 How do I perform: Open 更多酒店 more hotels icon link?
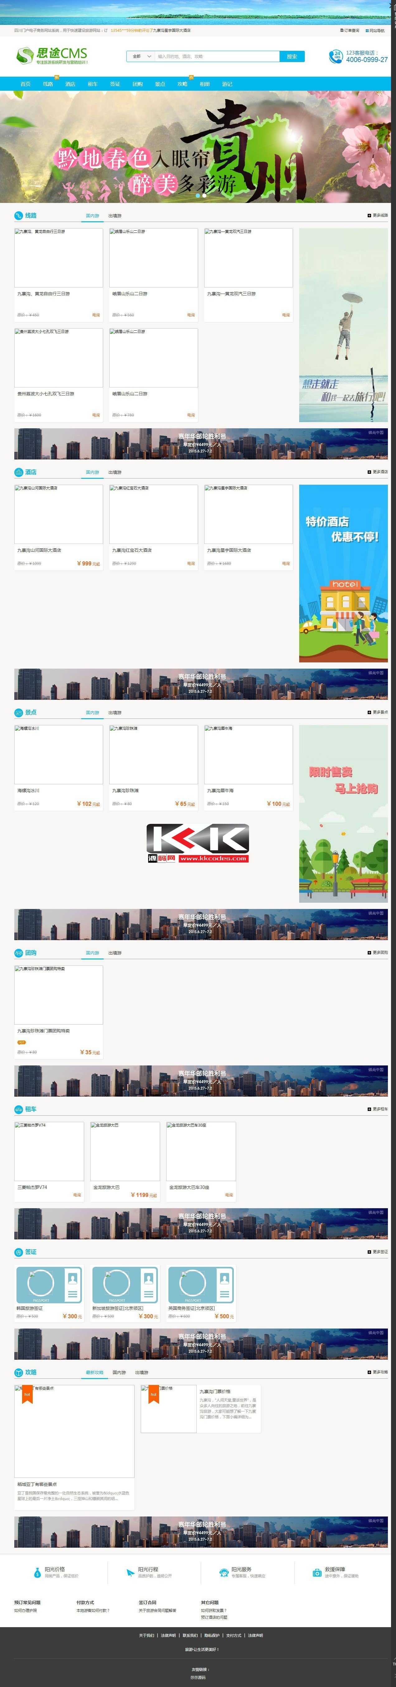click(x=378, y=472)
